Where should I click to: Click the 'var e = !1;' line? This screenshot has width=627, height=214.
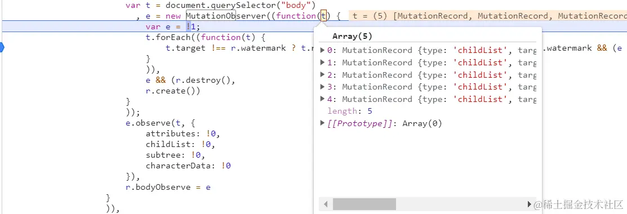172,26
